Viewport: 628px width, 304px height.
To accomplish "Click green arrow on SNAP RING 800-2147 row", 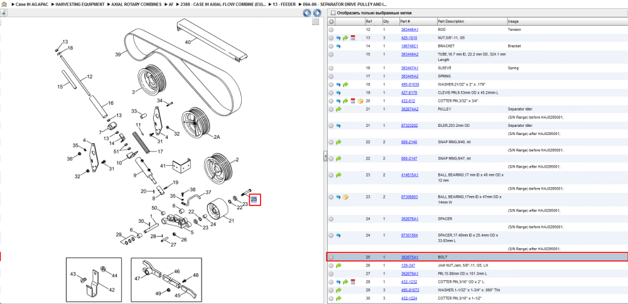I will 338,159.
